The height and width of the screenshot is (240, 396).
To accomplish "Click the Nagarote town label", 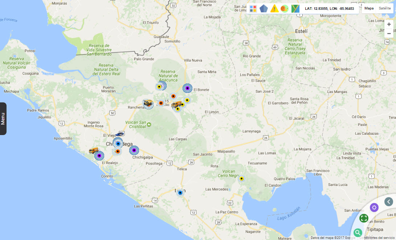I will [x=253, y=232].
